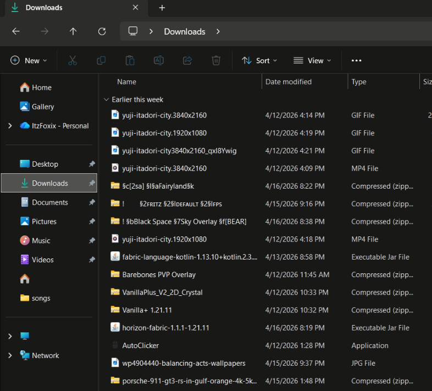Open Network in the navigation pane
The width and height of the screenshot is (432, 391).
pyautogui.click(x=39, y=355)
